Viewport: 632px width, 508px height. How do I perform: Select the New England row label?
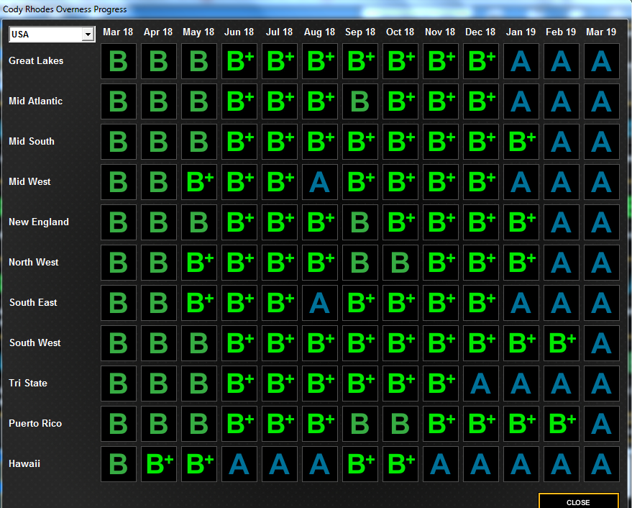(x=39, y=222)
